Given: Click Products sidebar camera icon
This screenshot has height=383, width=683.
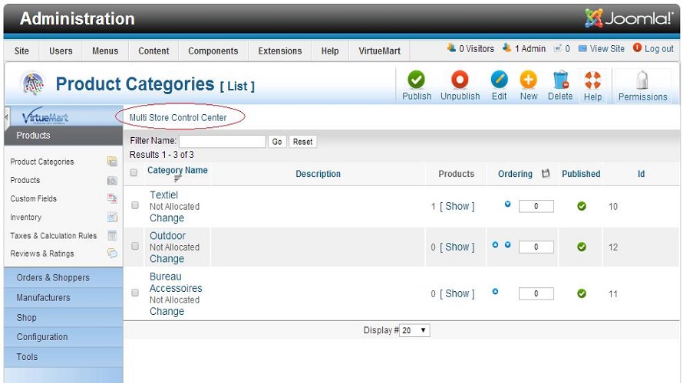Looking at the screenshot, I should 112,181.
